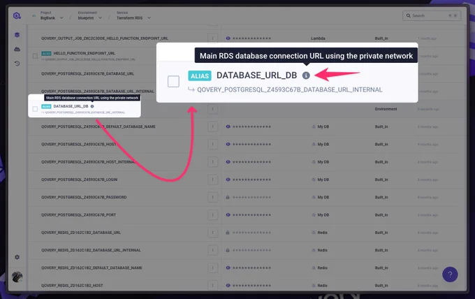This screenshot has height=299, width=475.
Task: Open actions menu for POSTGRESQL HOST_INTERNAL row
Action: coord(212,162)
